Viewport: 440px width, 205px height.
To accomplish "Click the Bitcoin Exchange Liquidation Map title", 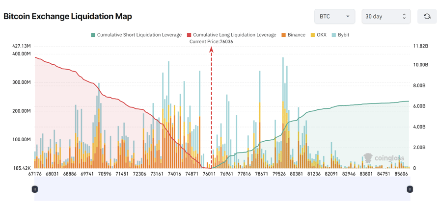I will click(68, 16).
